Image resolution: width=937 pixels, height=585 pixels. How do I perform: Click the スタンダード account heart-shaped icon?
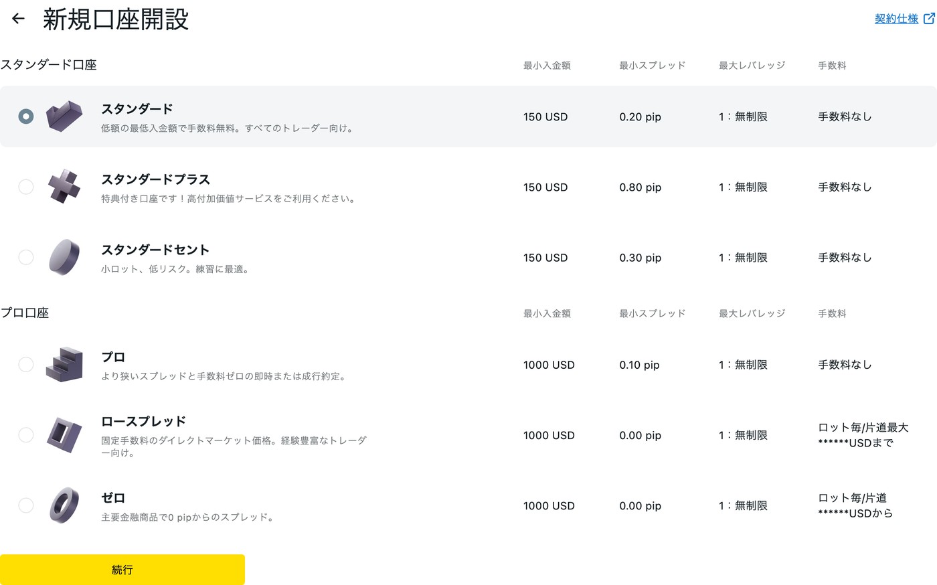click(64, 116)
